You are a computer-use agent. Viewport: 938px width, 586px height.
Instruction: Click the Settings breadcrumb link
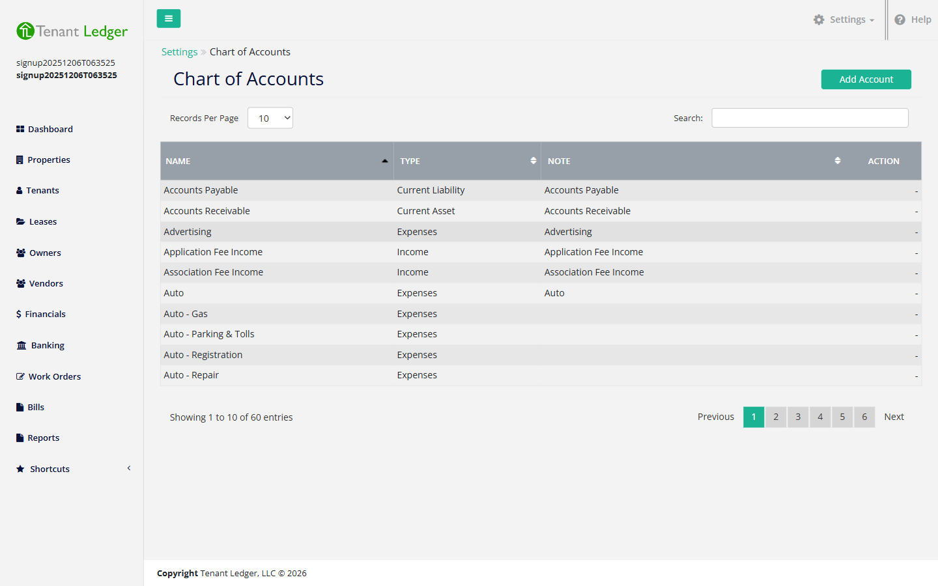tap(179, 52)
